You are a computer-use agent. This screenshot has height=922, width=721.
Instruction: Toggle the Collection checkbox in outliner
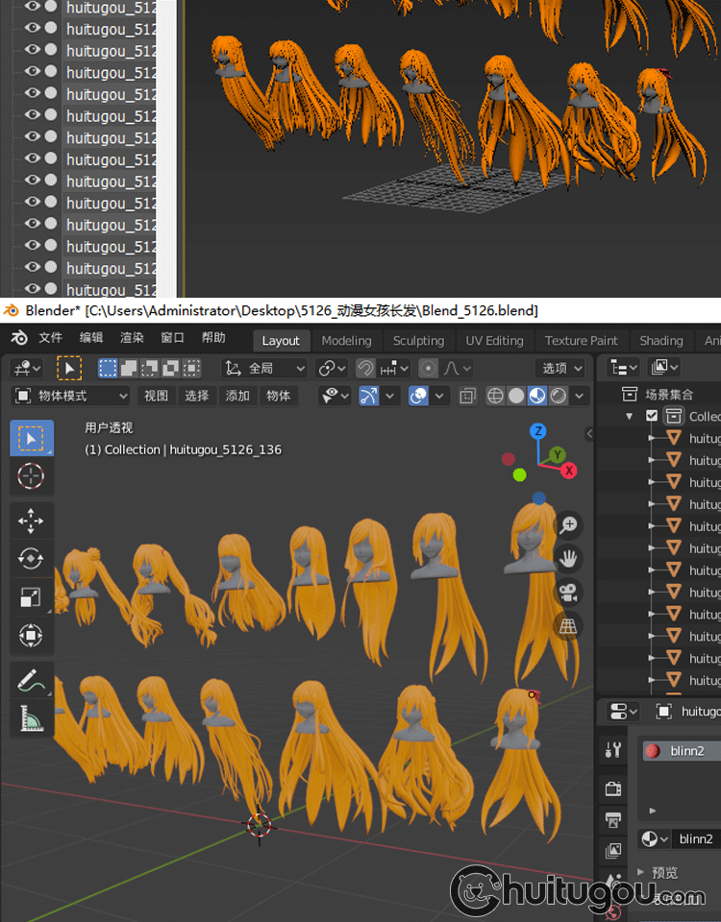[652, 416]
